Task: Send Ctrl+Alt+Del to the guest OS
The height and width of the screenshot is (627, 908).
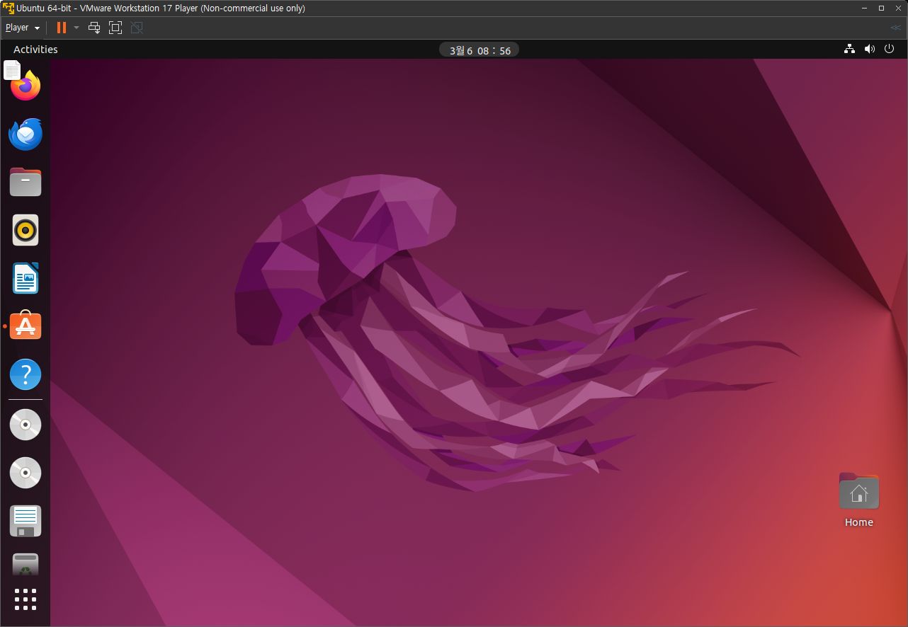Action: coord(94,28)
